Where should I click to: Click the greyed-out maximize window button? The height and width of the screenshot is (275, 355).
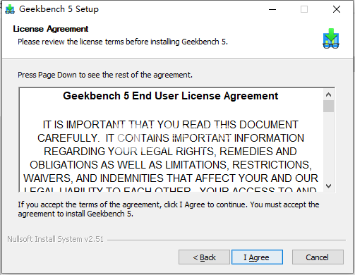(304, 9)
